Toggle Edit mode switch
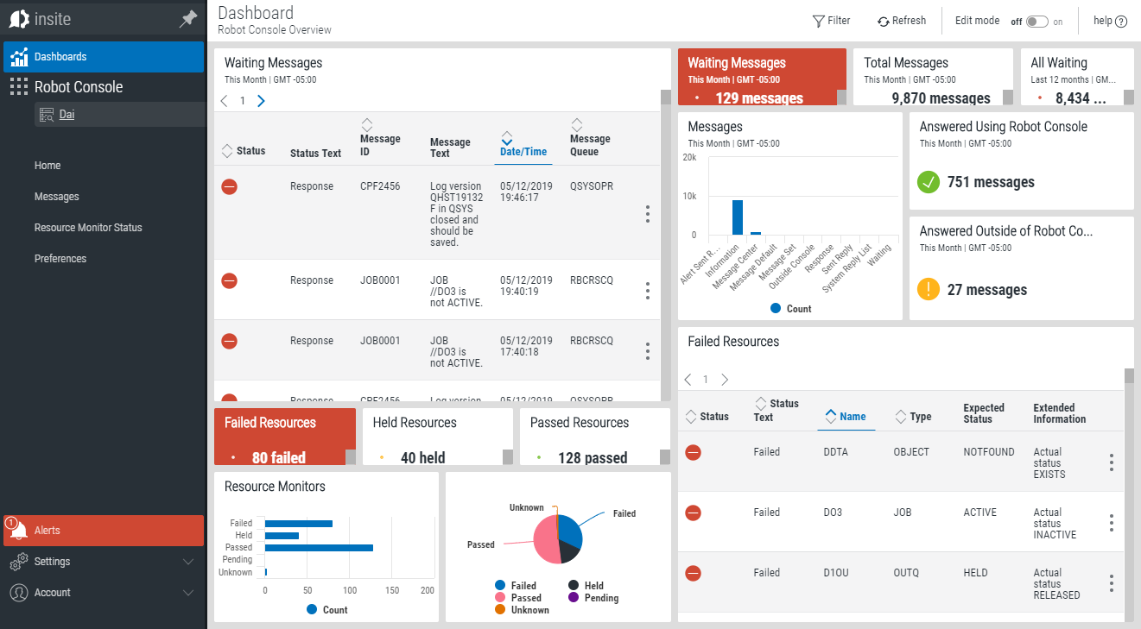Viewport: 1141px width, 629px height. (1036, 22)
